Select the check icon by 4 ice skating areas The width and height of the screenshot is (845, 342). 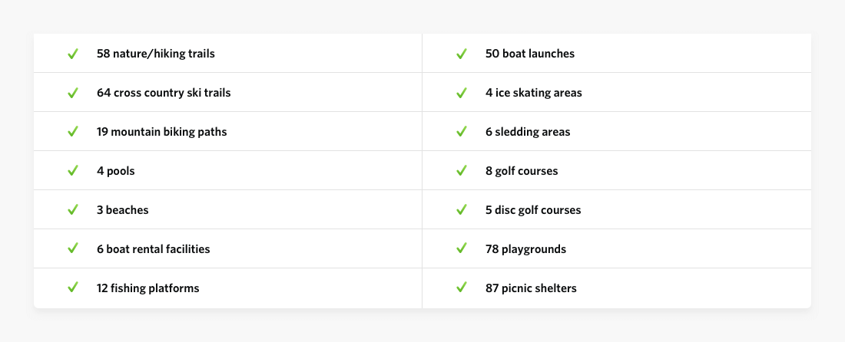click(462, 93)
